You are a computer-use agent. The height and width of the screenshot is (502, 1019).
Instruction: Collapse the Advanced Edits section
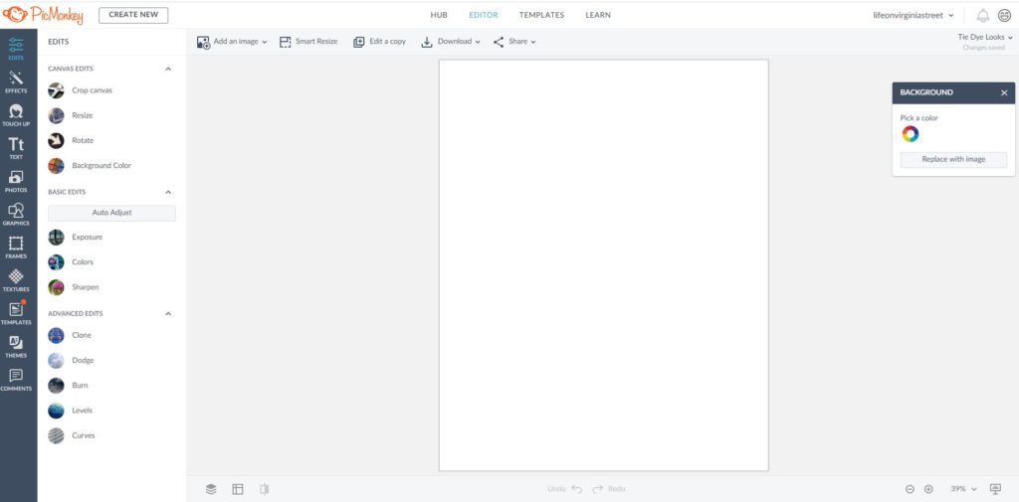point(168,314)
